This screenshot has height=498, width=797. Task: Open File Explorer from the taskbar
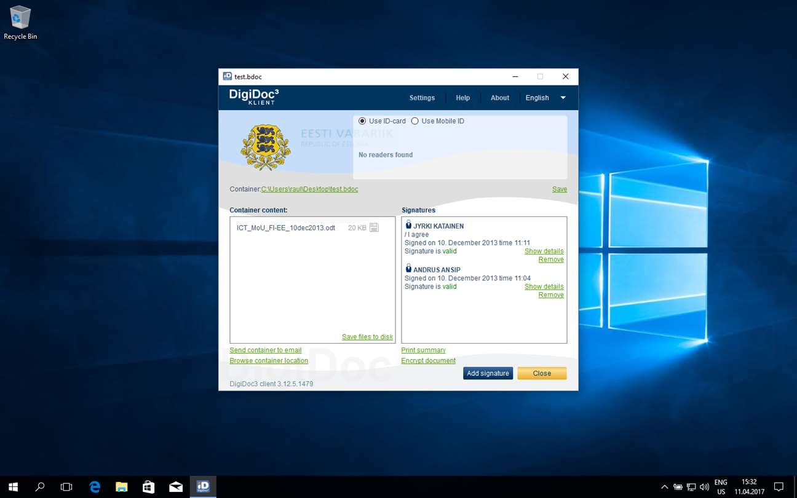pyautogui.click(x=122, y=487)
